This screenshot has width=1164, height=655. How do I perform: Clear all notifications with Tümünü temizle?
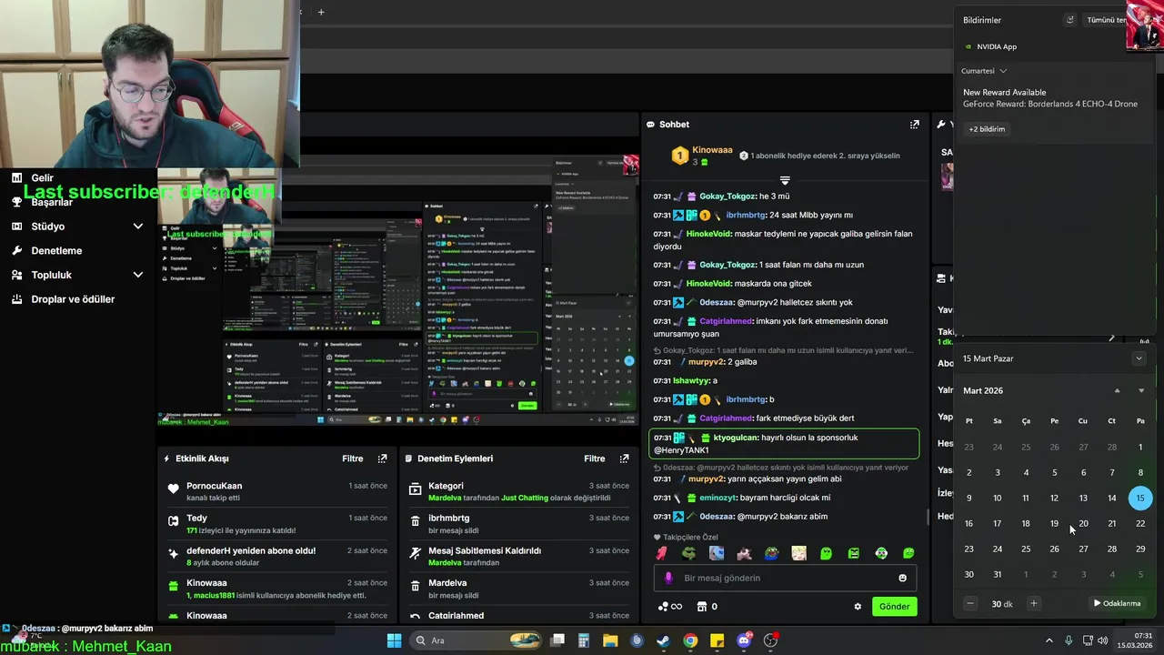pyautogui.click(x=1106, y=20)
